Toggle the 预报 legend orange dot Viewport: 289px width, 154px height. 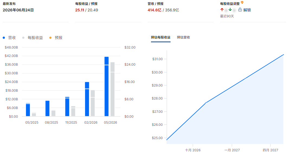coord(50,38)
